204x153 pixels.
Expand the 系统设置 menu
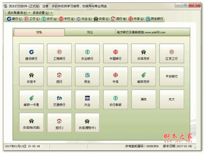(42, 13)
